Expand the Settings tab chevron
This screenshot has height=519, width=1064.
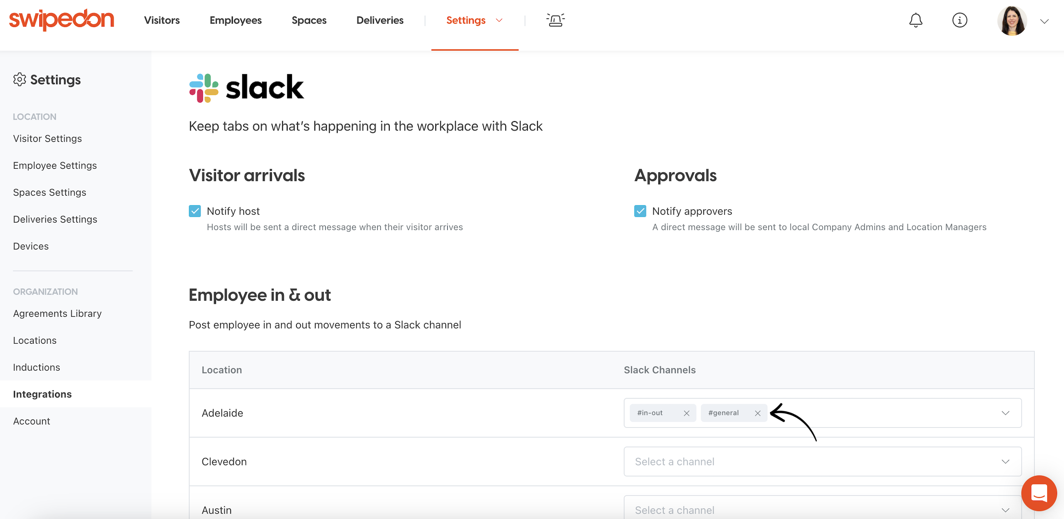point(499,20)
